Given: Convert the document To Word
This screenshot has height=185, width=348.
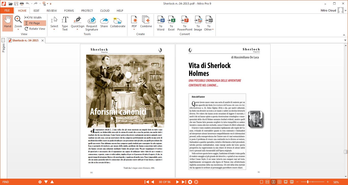Looking at the screenshot, I should 160,24.
